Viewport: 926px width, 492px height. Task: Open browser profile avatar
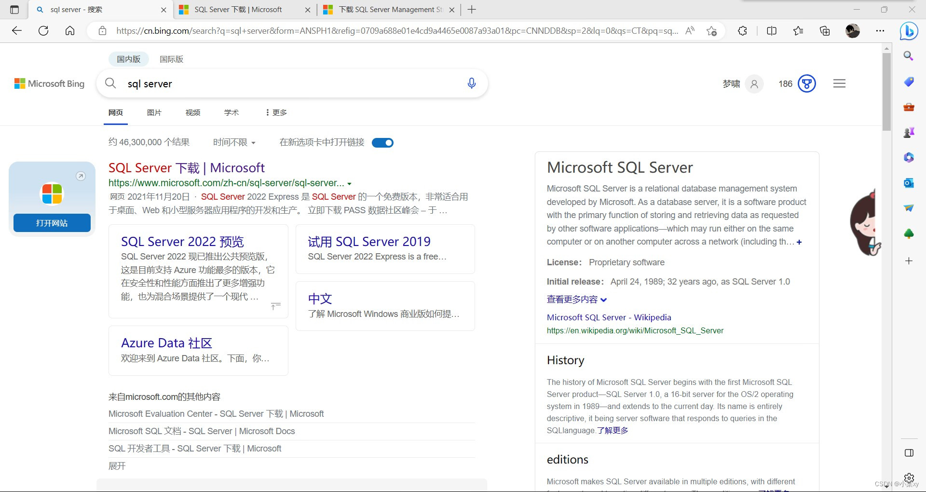853,31
